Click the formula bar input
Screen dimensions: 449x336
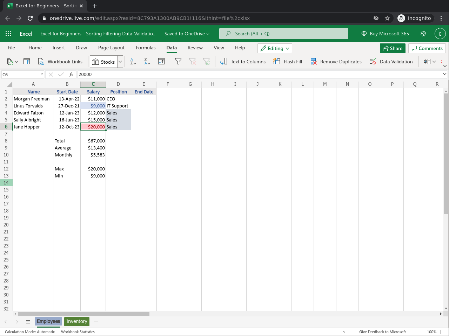(259, 75)
